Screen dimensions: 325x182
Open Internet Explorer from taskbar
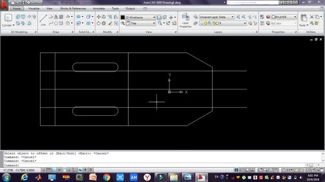click(24, 177)
